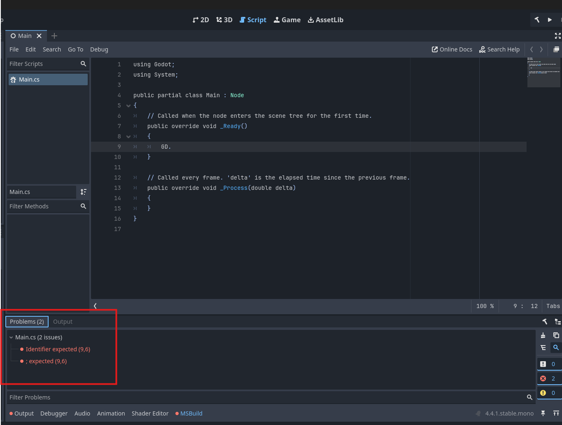This screenshot has width=562, height=425.
Task: Switch to the 2D workspace
Action: (x=201, y=20)
